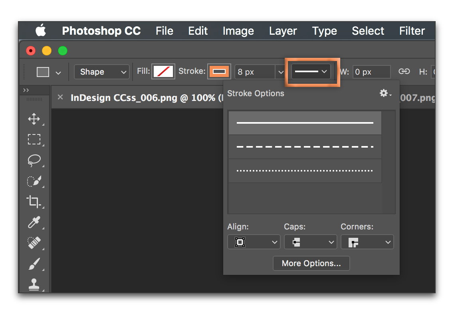Select the Brush tool
Image resolution: width=454 pixels, height=314 pixels.
(34, 263)
